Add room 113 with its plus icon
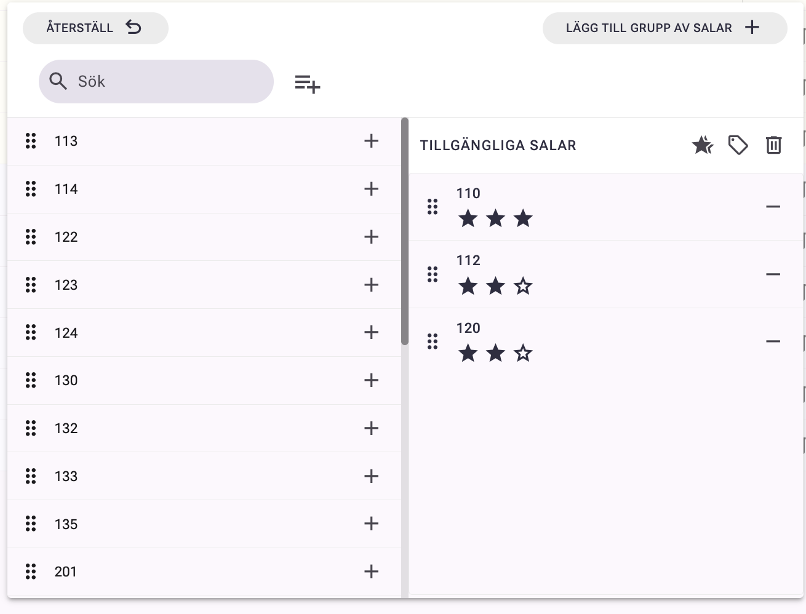806x614 pixels. pyautogui.click(x=371, y=141)
